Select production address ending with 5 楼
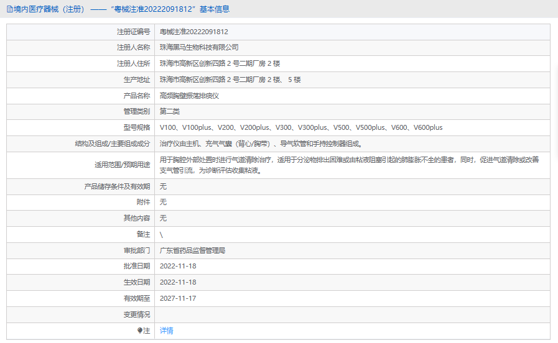 click(230, 80)
